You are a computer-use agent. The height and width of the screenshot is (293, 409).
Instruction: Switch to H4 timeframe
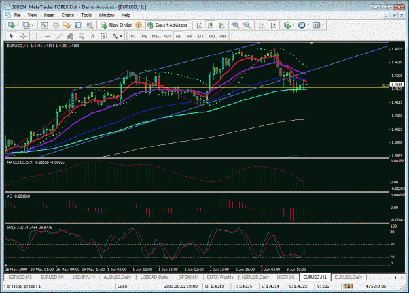click(189, 36)
